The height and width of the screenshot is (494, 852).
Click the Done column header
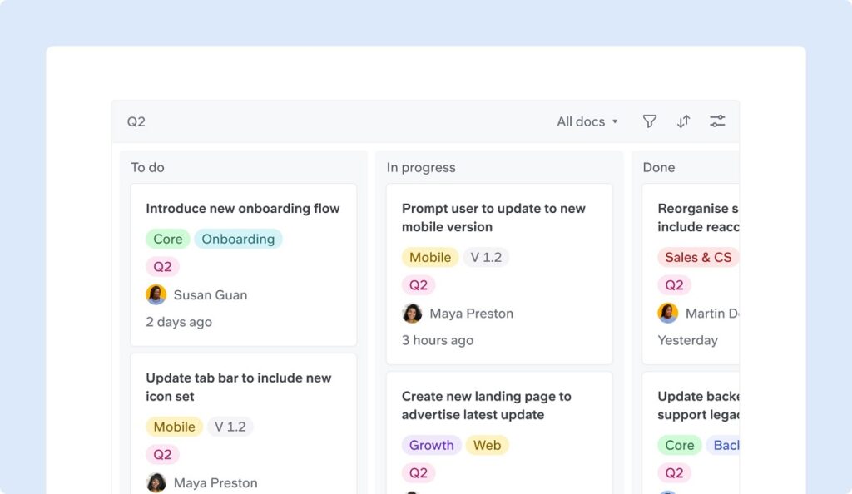click(x=659, y=167)
